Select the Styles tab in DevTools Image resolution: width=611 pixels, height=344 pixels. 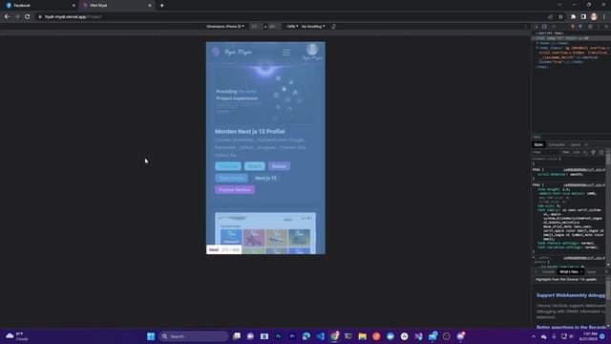(x=538, y=144)
